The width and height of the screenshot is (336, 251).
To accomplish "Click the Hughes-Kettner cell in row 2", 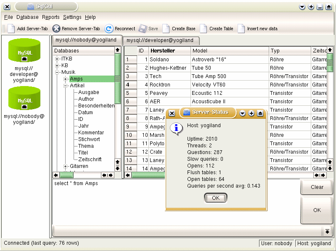I will click(169, 68).
